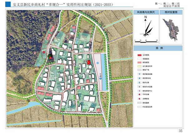Viewport: 188px width, 133px height.
Task: Click the 村庄建设边界 legend label
Action: coord(147,107)
